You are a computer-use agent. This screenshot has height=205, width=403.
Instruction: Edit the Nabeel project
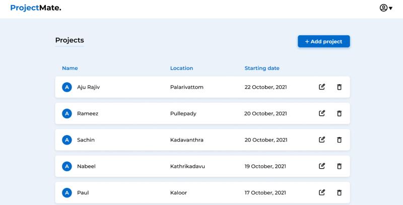322,166
